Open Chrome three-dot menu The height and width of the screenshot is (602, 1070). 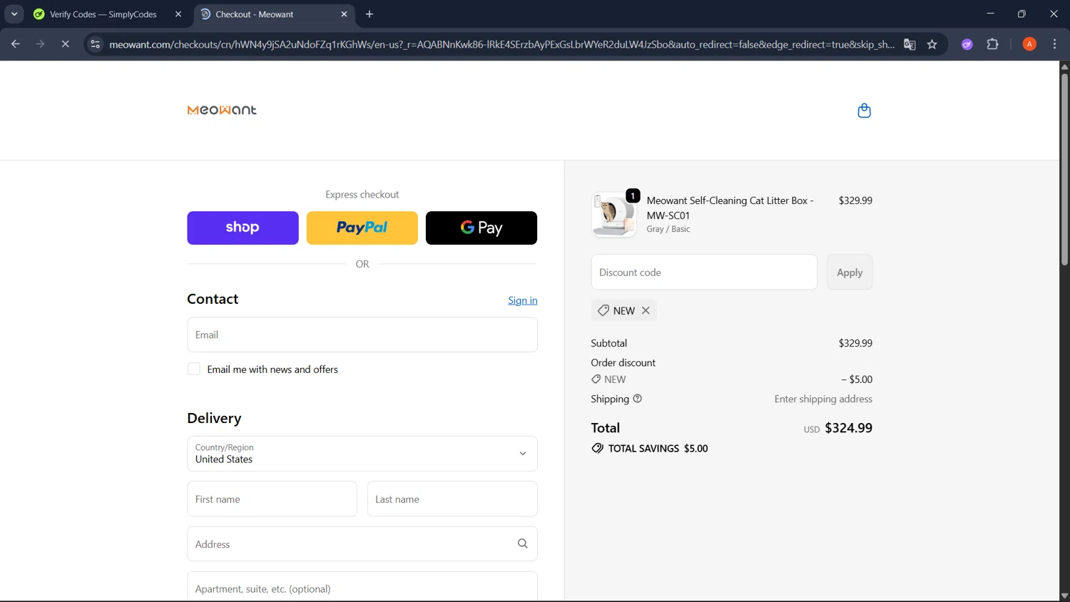pos(1054,44)
